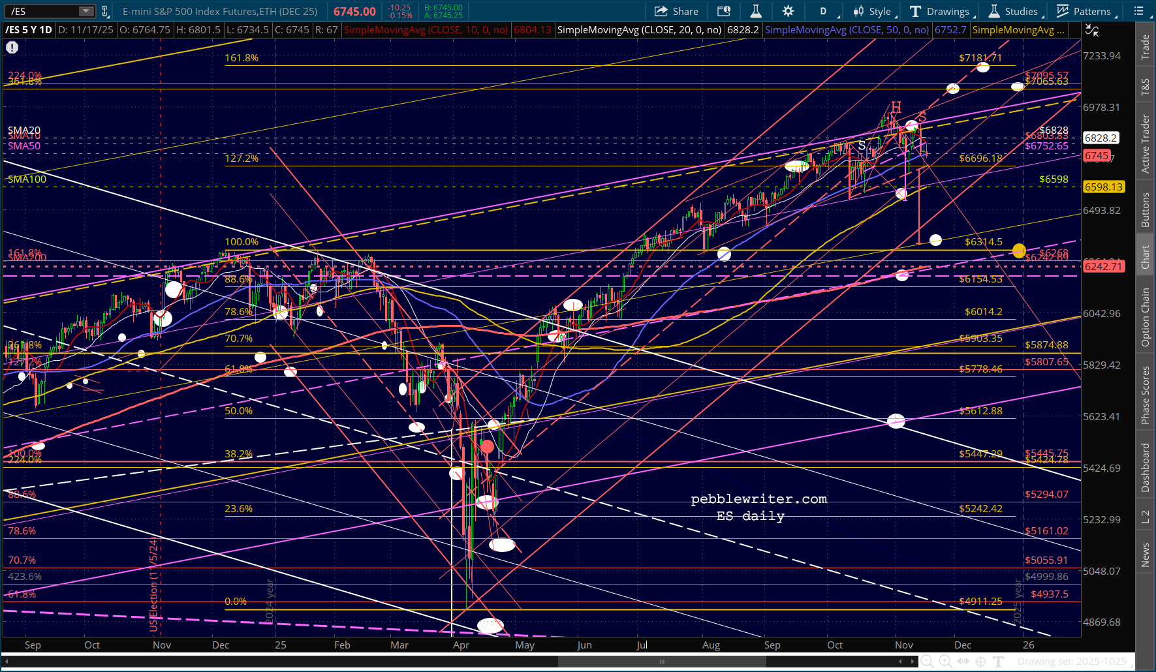Click the crosshair pan icon at bottom
The image size is (1156, 672).
pos(980,662)
